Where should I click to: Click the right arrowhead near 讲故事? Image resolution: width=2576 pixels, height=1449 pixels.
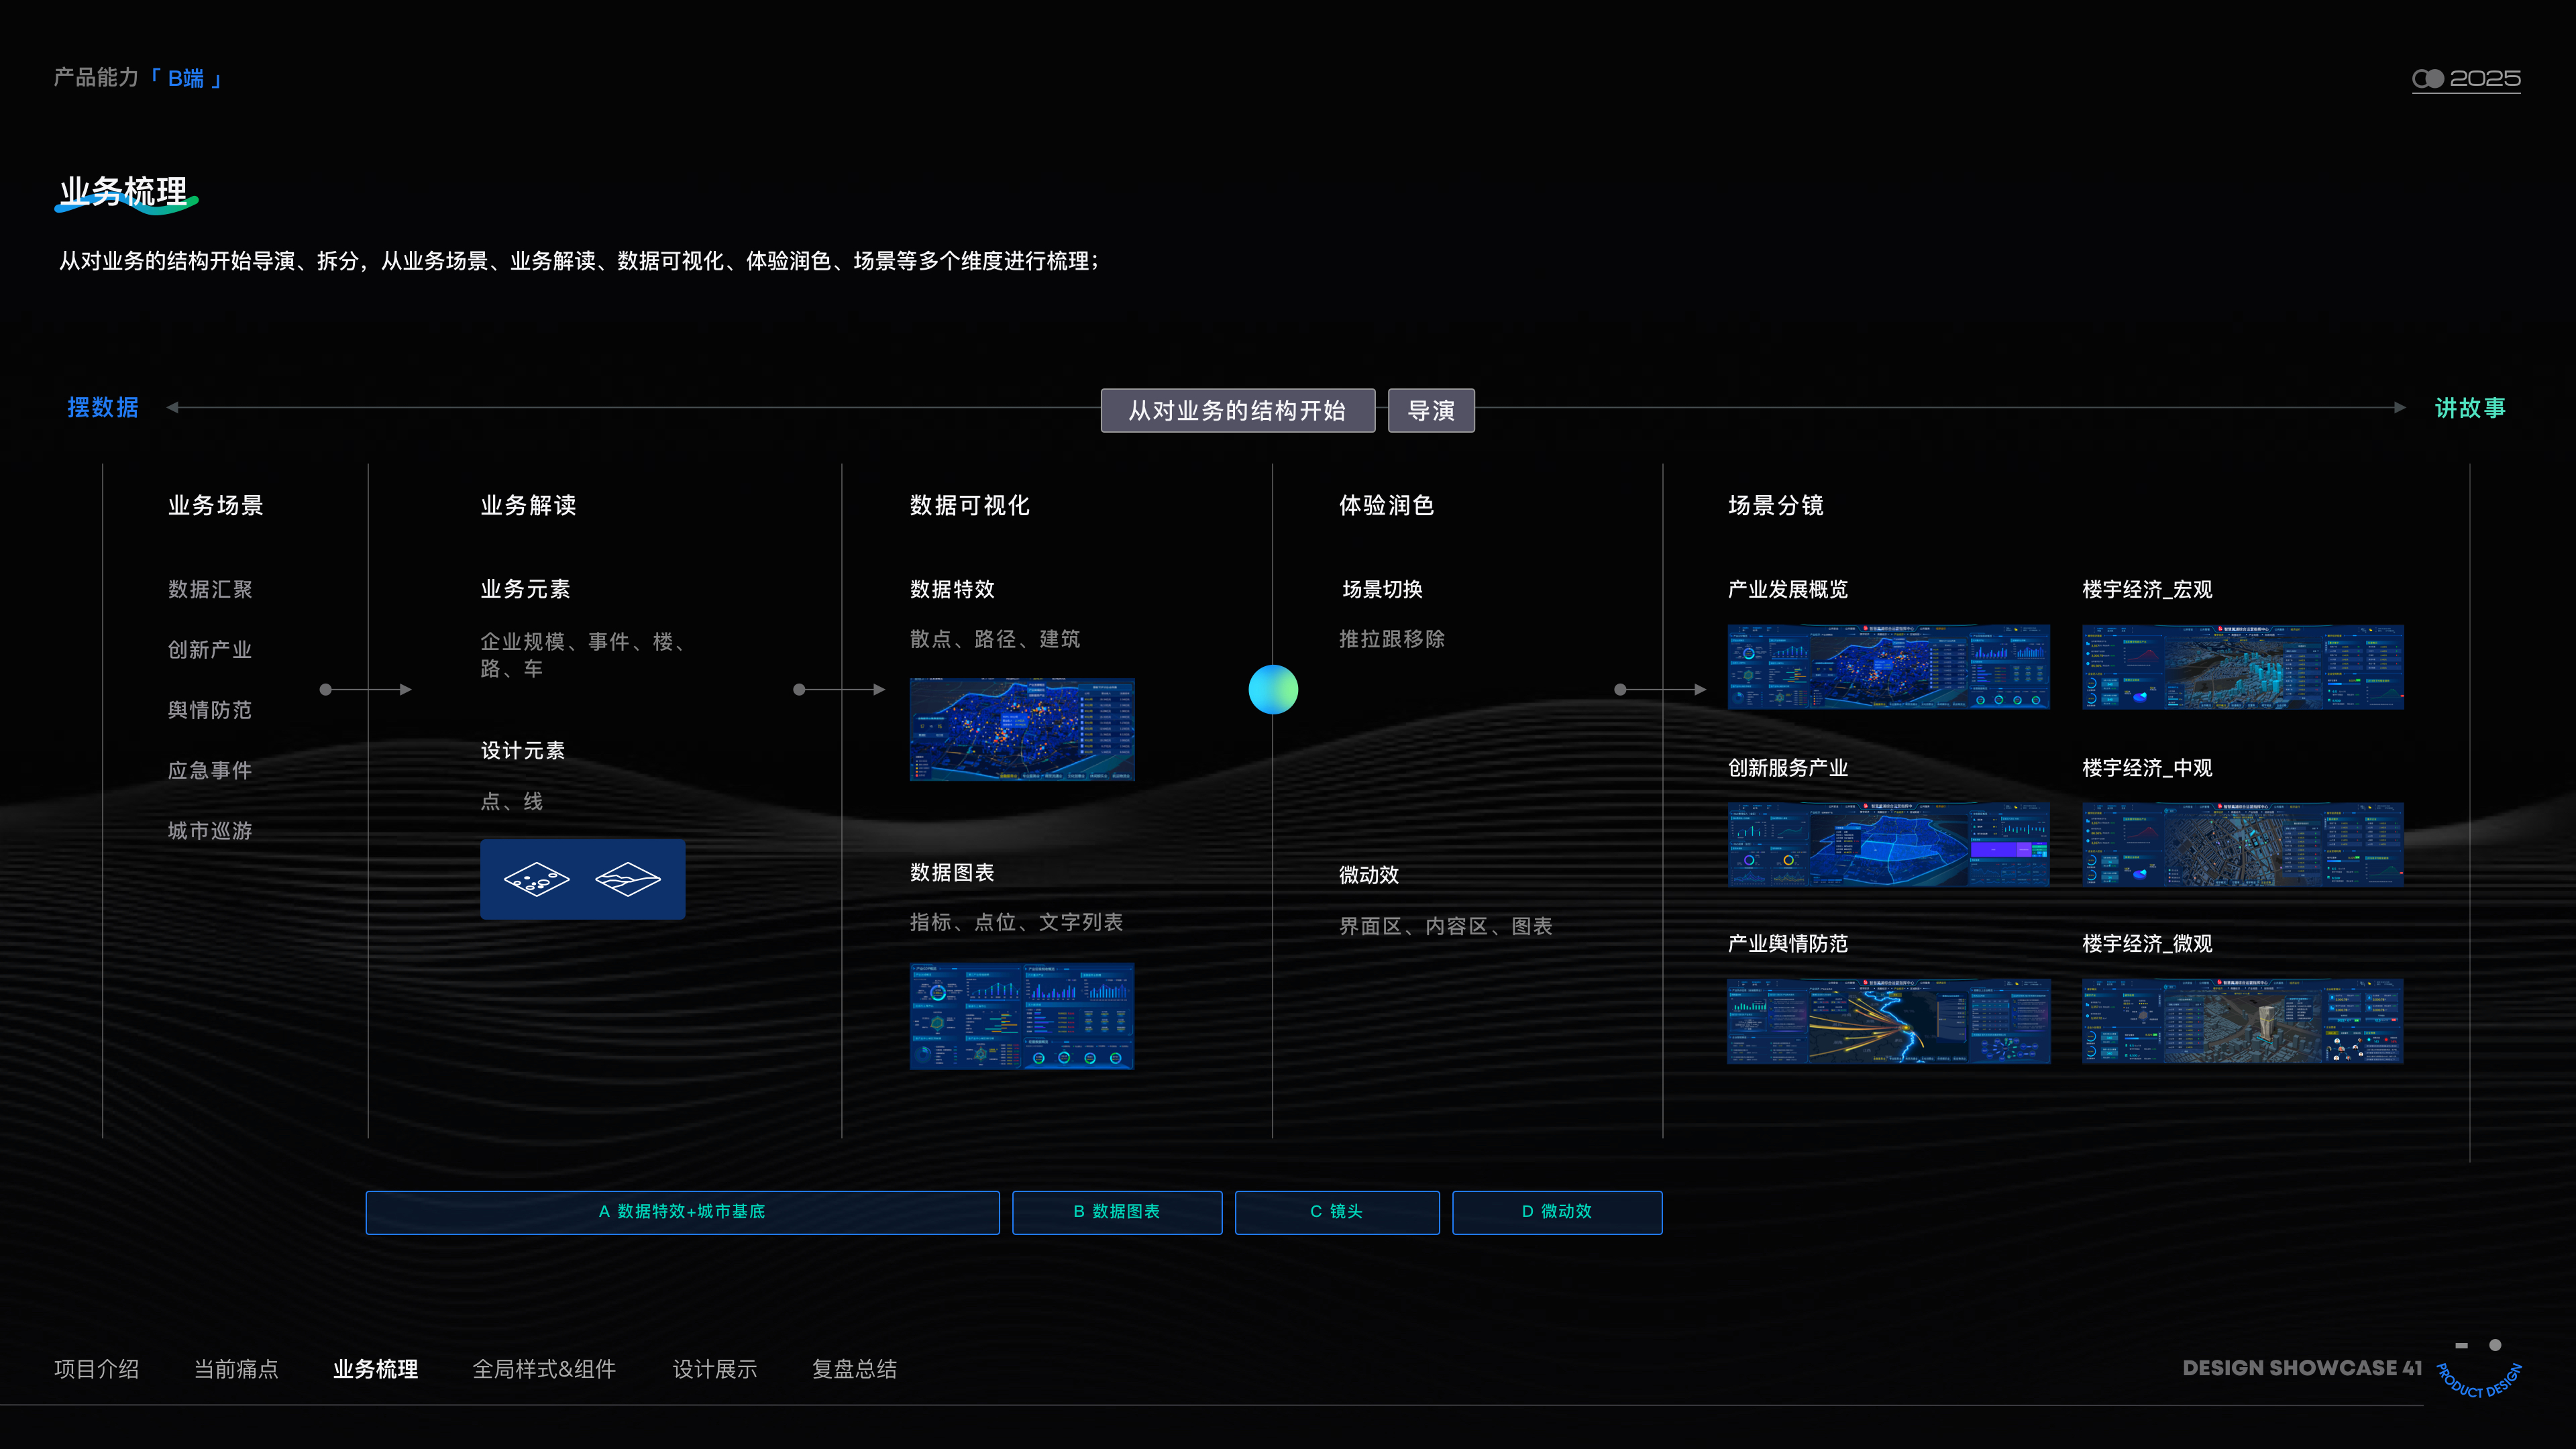point(2399,407)
